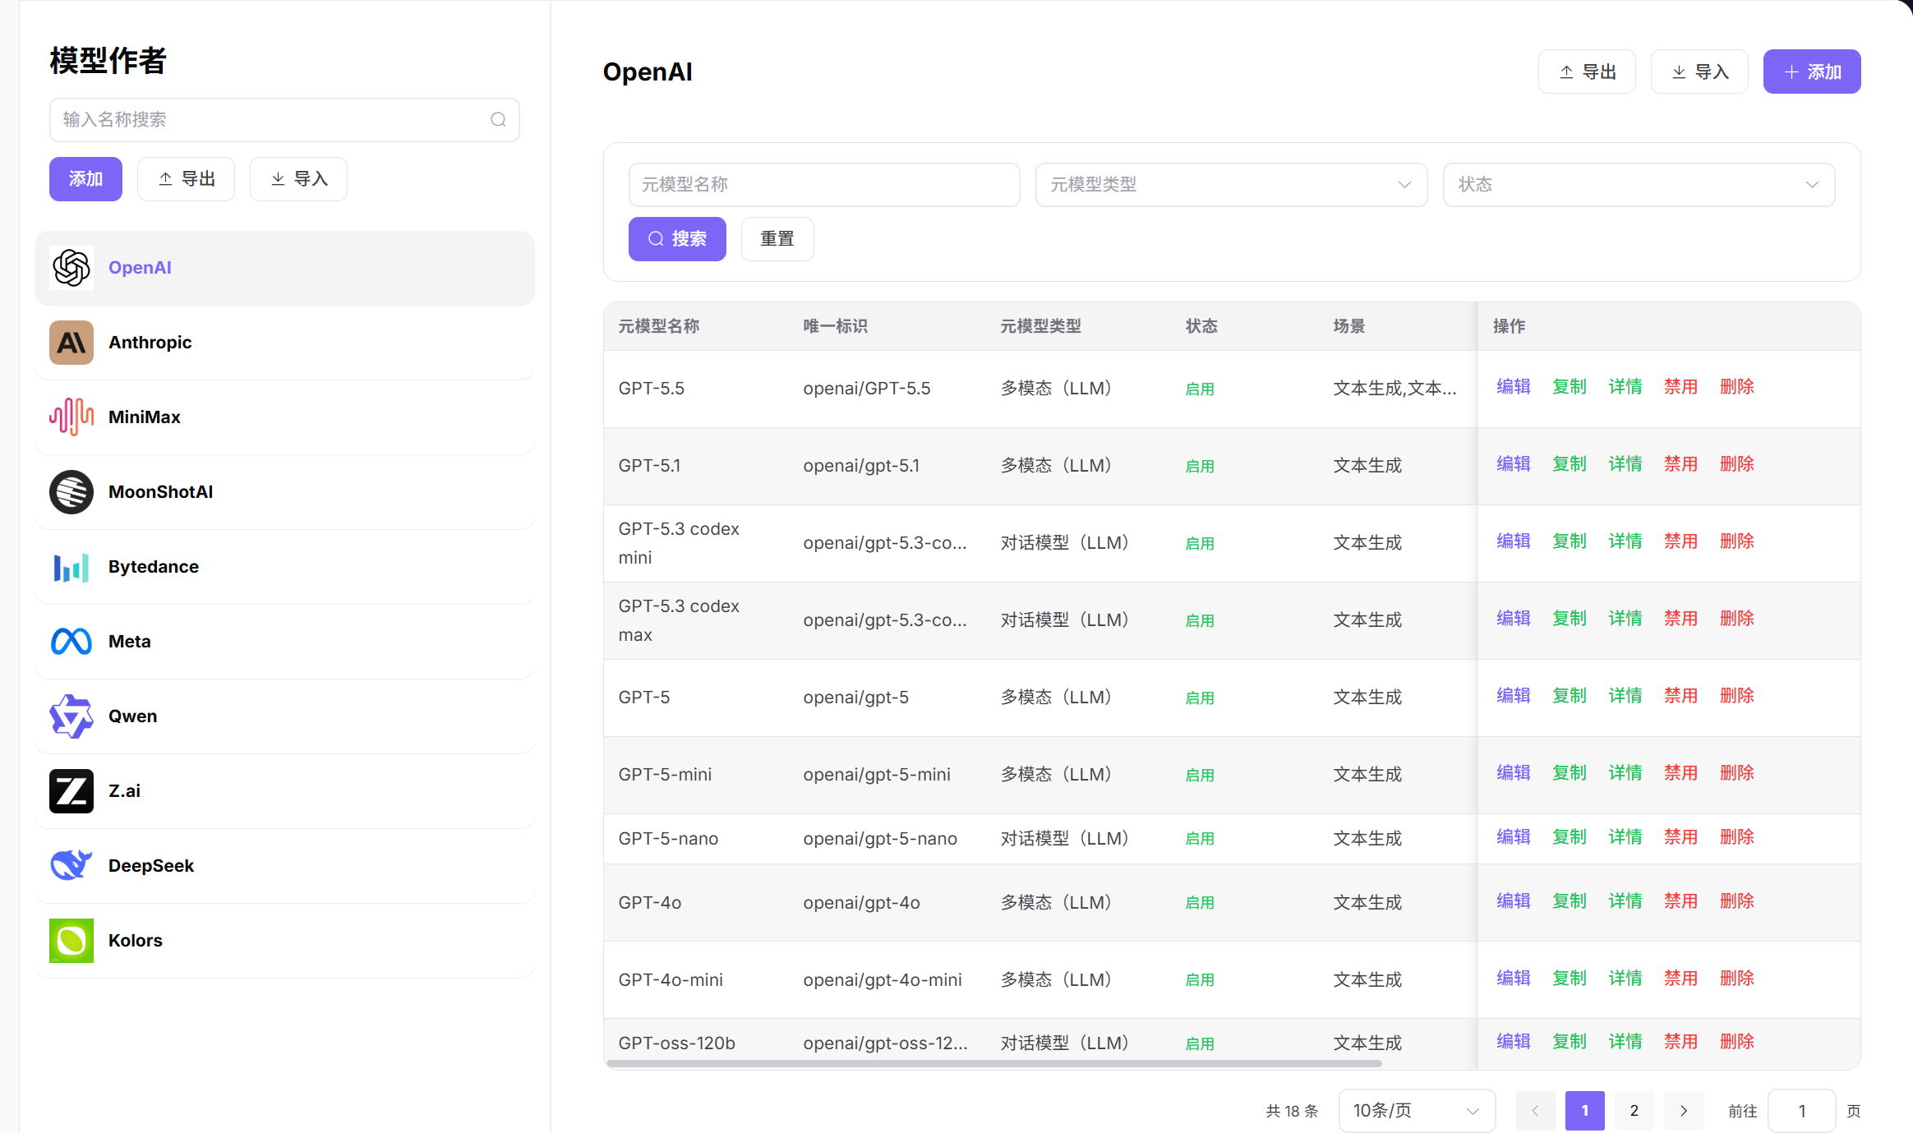1913x1133 pixels.
Task: Click 删除 for GPT-5.3 codex mini row
Action: 1737,541
